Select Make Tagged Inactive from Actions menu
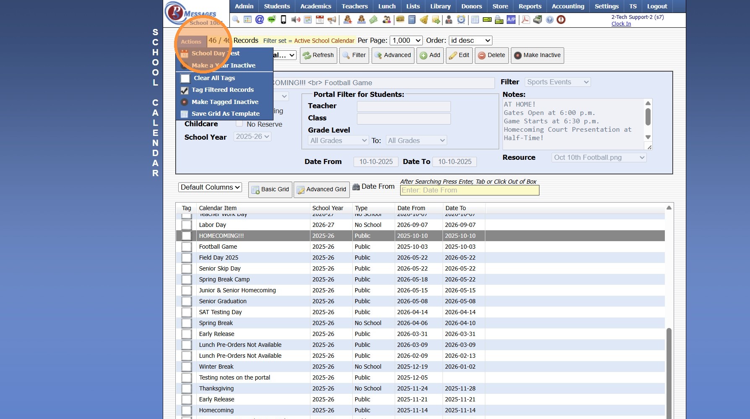This screenshot has width=750, height=419. coord(225,102)
